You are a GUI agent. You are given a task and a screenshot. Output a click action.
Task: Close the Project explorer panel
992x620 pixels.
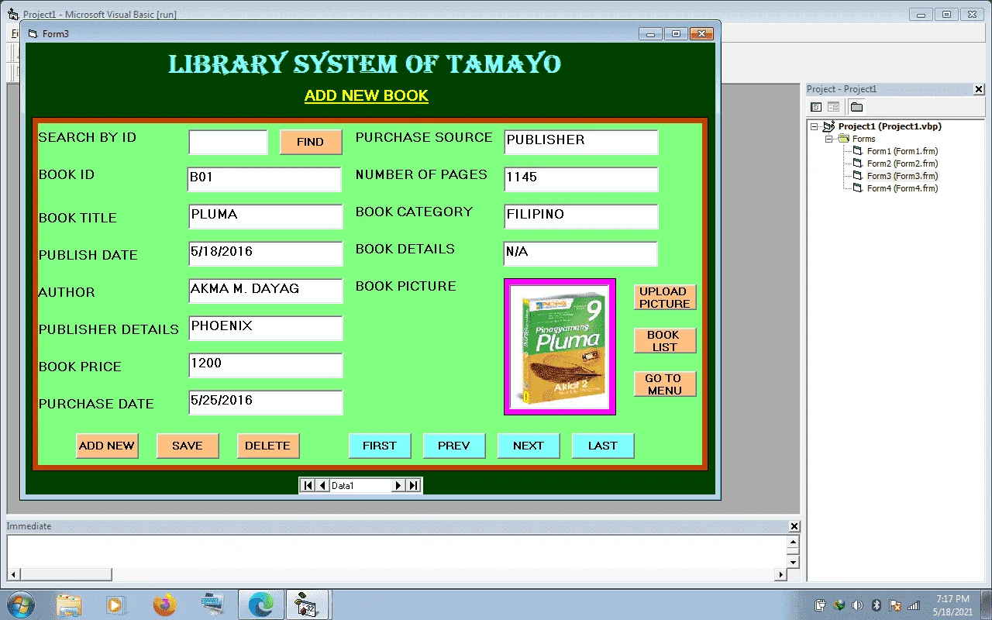pyautogui.click(x=978, y=89)
